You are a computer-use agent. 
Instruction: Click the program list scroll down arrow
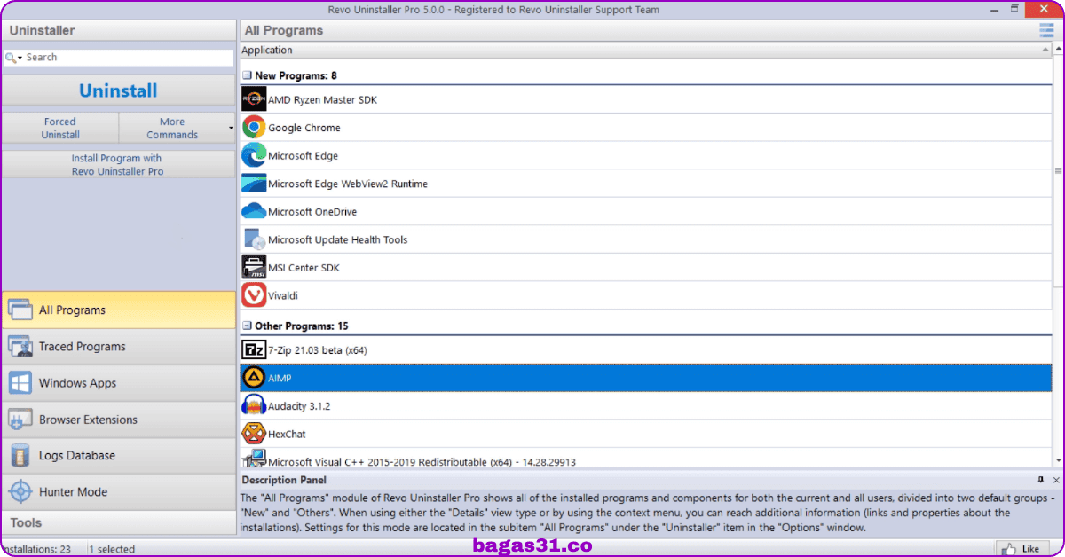click(x=1058, y=460)
